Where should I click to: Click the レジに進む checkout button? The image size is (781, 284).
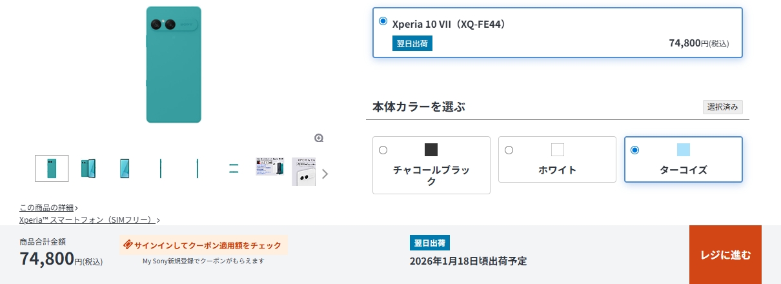tap(725, 254)
